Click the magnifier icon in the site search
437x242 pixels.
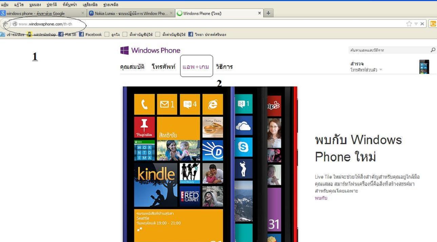point(433,50)
